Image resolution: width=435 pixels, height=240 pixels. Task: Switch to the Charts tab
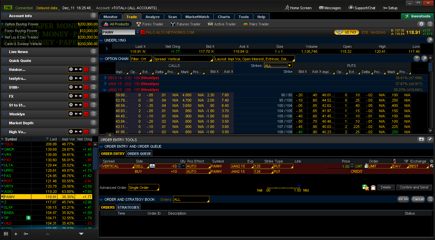224,17
